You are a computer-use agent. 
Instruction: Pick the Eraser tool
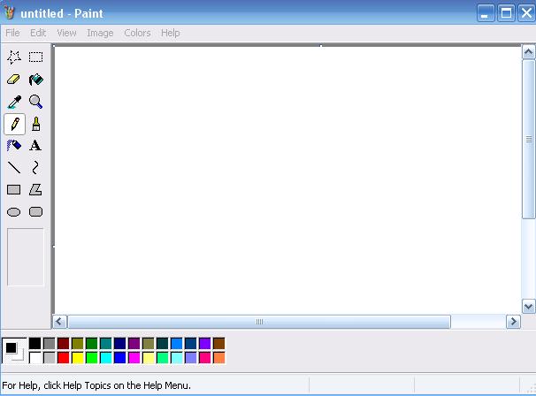coord(14,80)
